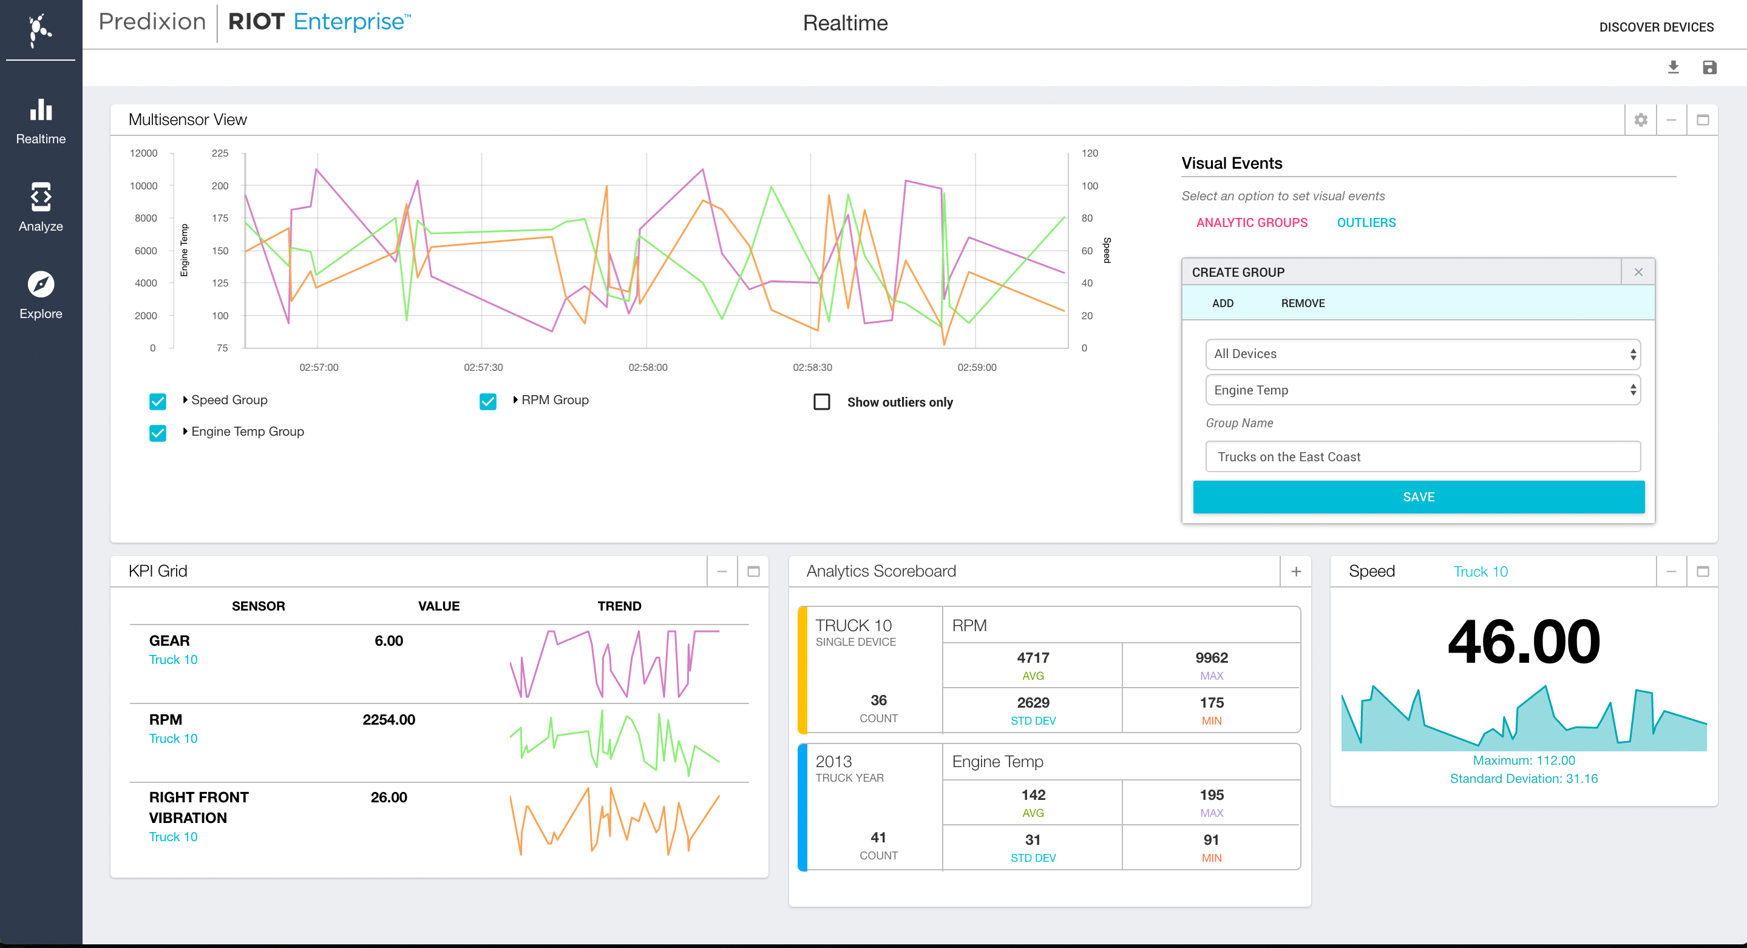The image size is (1747, 948).
Task: Click the save floppy disk icon
Action: [1709, 67]
